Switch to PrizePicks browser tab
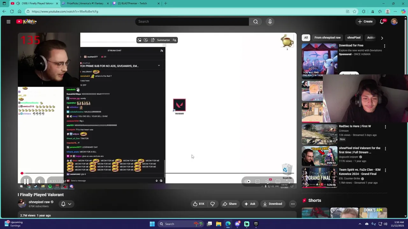This screenshot has height=229, width=408. coord(85,3)
